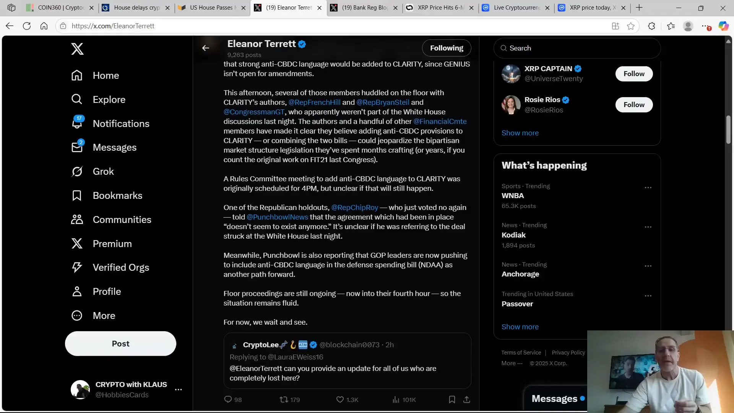The width and height of the screenshot is (734, 413).
Task: Open a new browser tab
Action: click(x=639, y=8)
